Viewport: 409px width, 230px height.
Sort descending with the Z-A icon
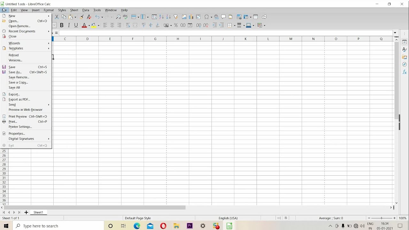tap(168, 17)
